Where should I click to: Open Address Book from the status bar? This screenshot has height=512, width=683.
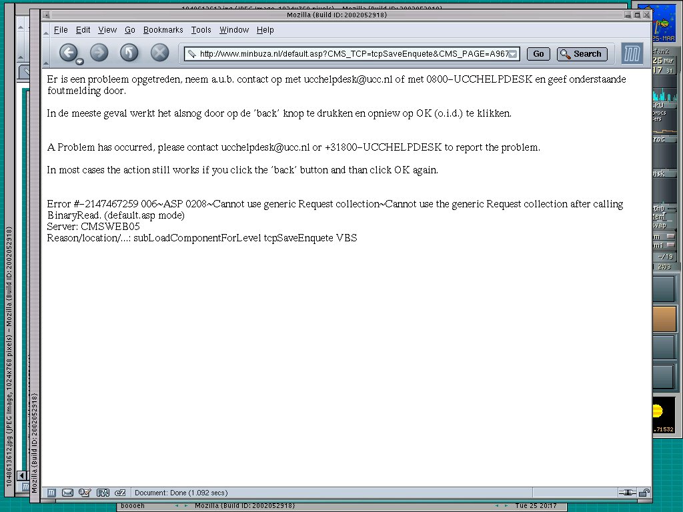coord(103,493)
